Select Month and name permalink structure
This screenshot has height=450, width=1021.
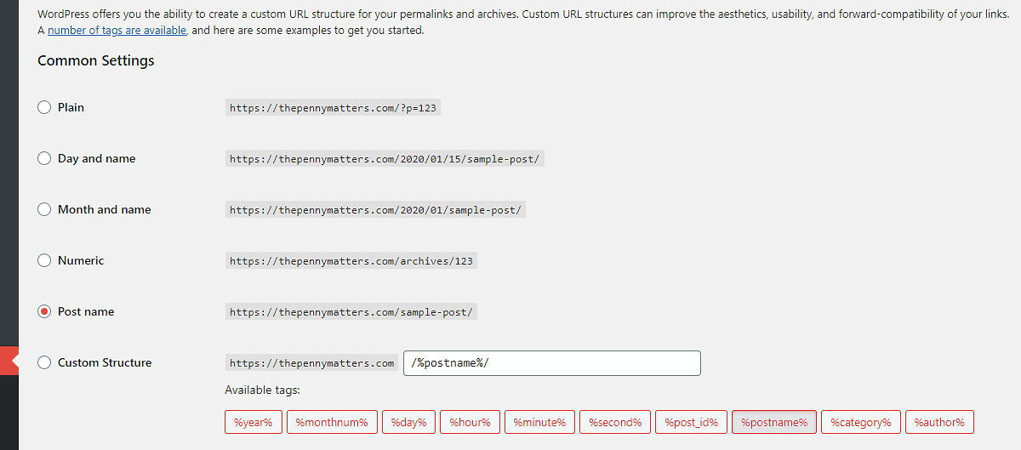tap(44, 209)
